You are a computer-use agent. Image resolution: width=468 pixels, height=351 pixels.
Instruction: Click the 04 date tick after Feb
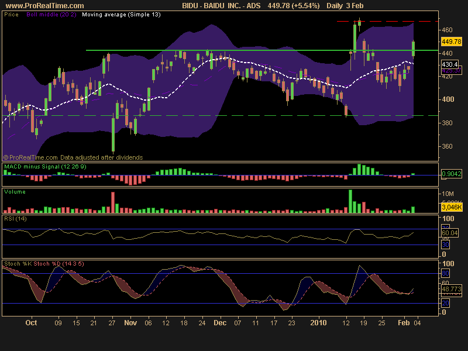click(417, 323)
